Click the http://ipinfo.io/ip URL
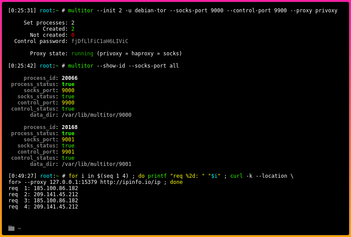The image size is (351, 237). (130, 182)
